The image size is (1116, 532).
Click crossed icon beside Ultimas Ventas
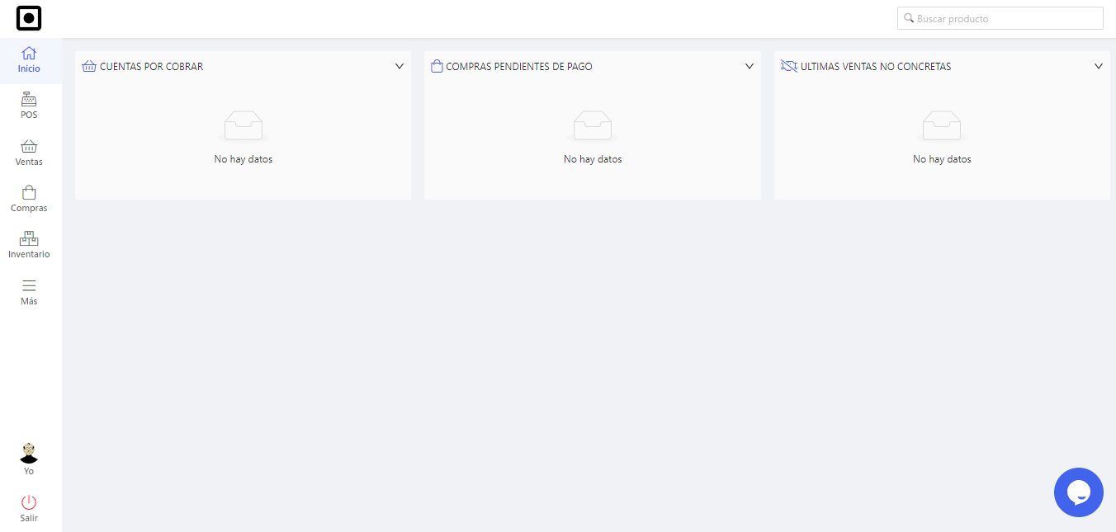pos(788,66)
